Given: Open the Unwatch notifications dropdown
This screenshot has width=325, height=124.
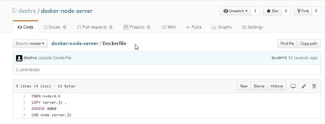Looking at the screenshot, I should tap(235, 11).
